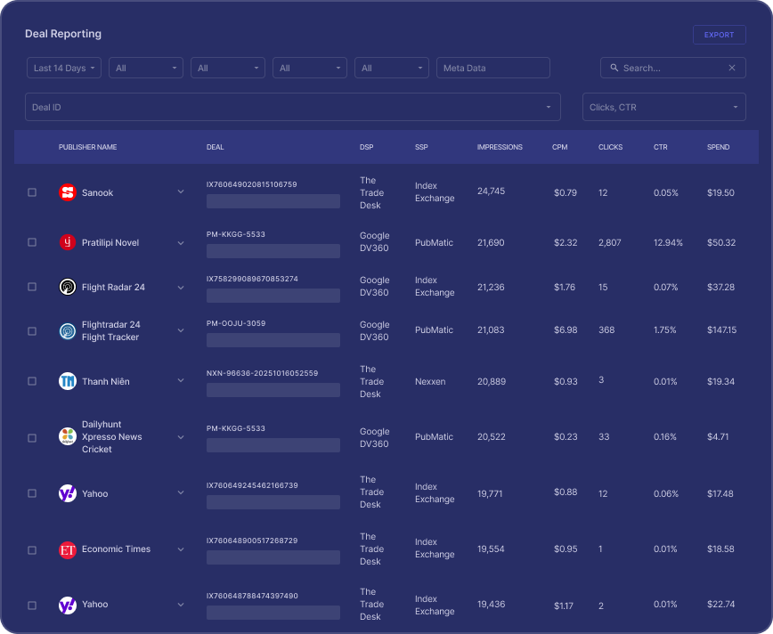Image resolution: width=773 pixels, height=634 pixels.
Task: Click the magnifier icon in search box
Action: 614,68
